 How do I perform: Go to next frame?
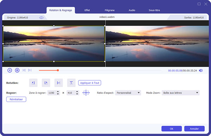pos(30,70)
